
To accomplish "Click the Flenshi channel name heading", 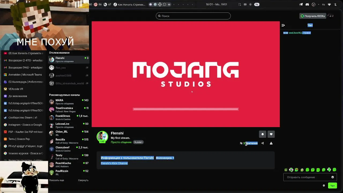I will (x=117, y=133).
